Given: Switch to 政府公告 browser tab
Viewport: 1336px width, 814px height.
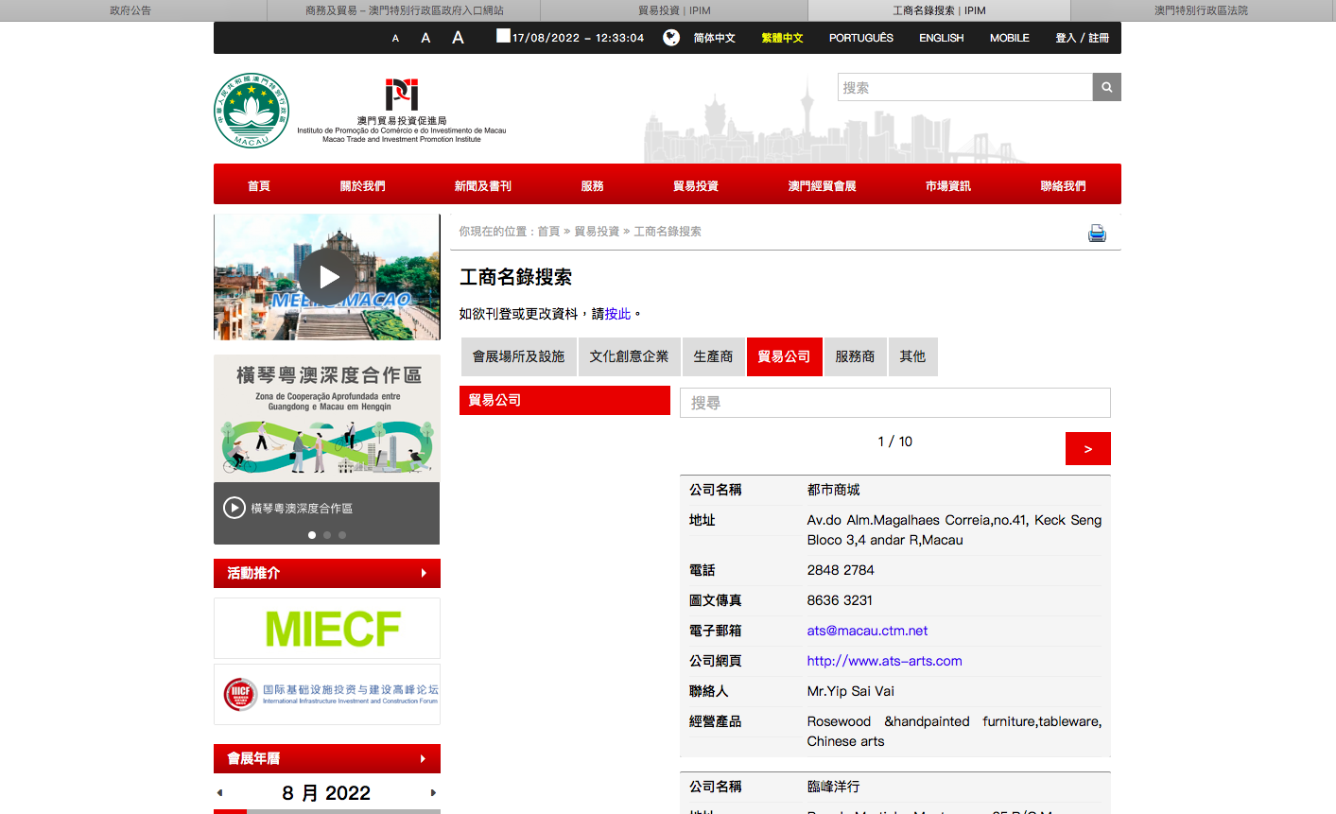Looking at the screenshot, I should coord(130,10).
